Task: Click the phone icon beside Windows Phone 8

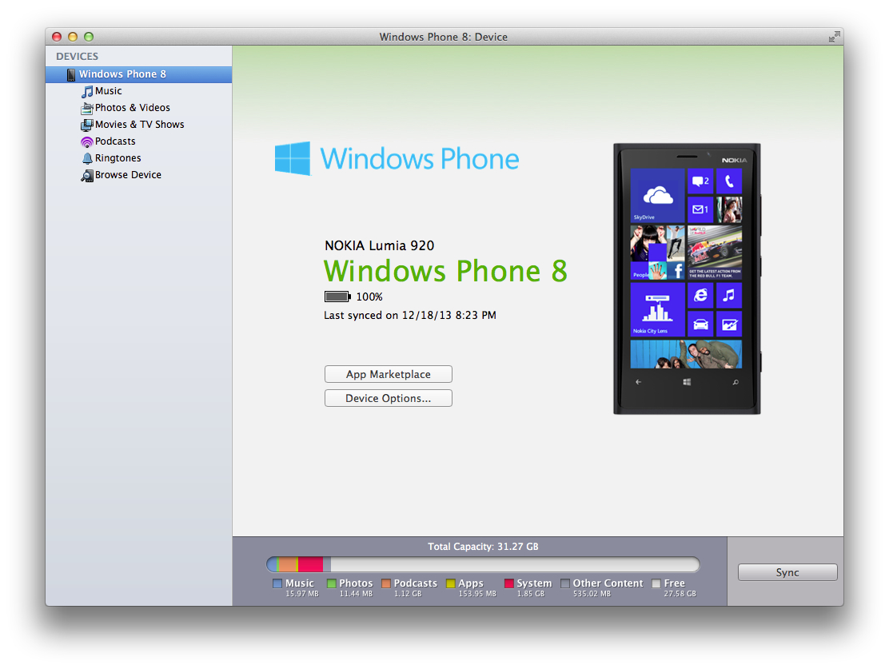Action: (71, 74)
